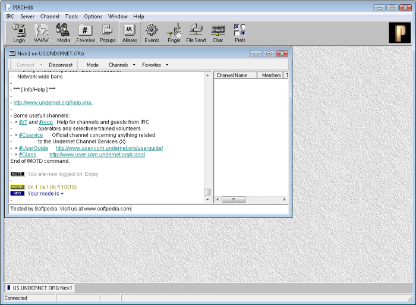Screen dimensions: 416x305
Task: Click the Favorites button in server window
Action: click(152, 65)
